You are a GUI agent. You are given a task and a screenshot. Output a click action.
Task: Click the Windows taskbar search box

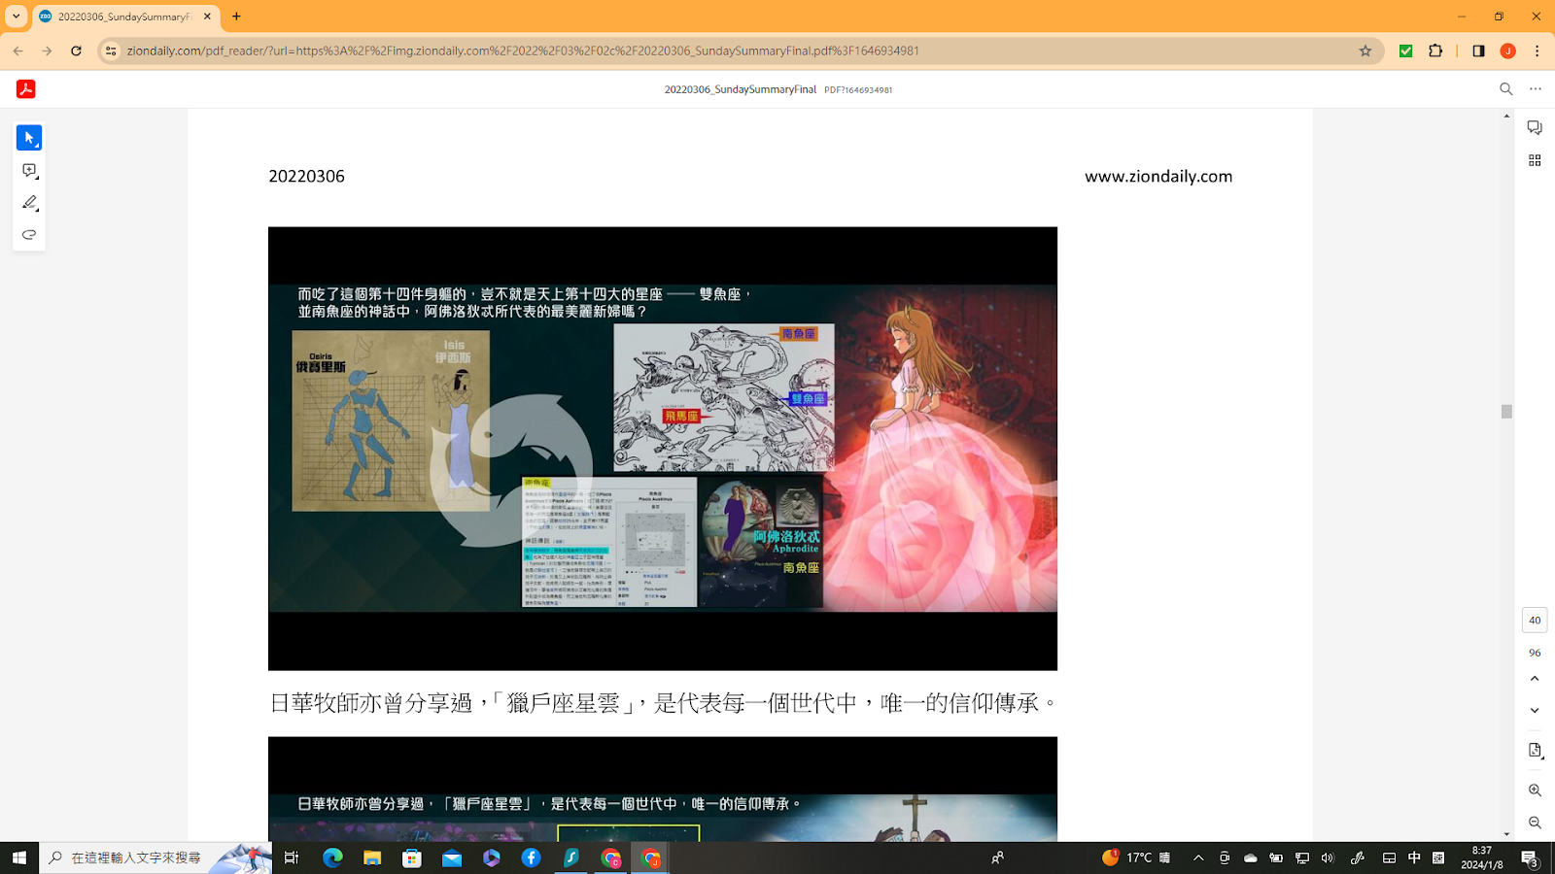tap(155, 857)
